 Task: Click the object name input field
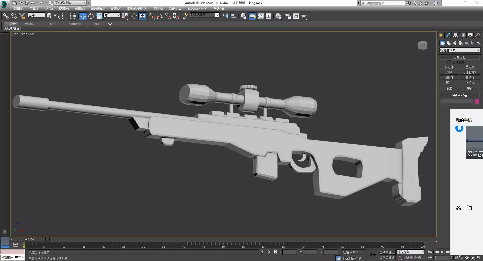coord(457,101)
